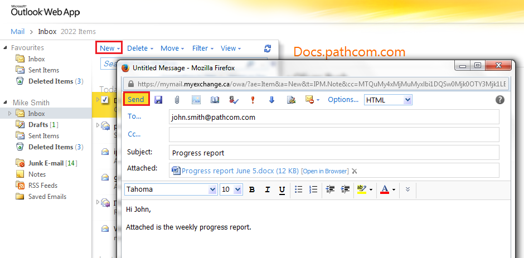
Task: Open the Address Book icon
Action: 215,100
